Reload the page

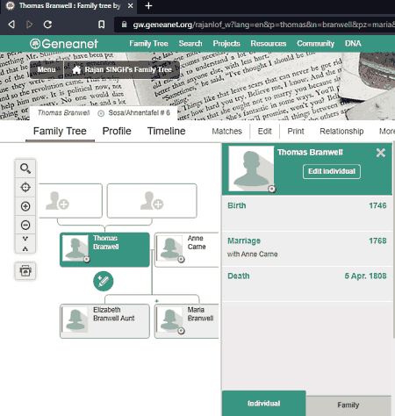47,25
